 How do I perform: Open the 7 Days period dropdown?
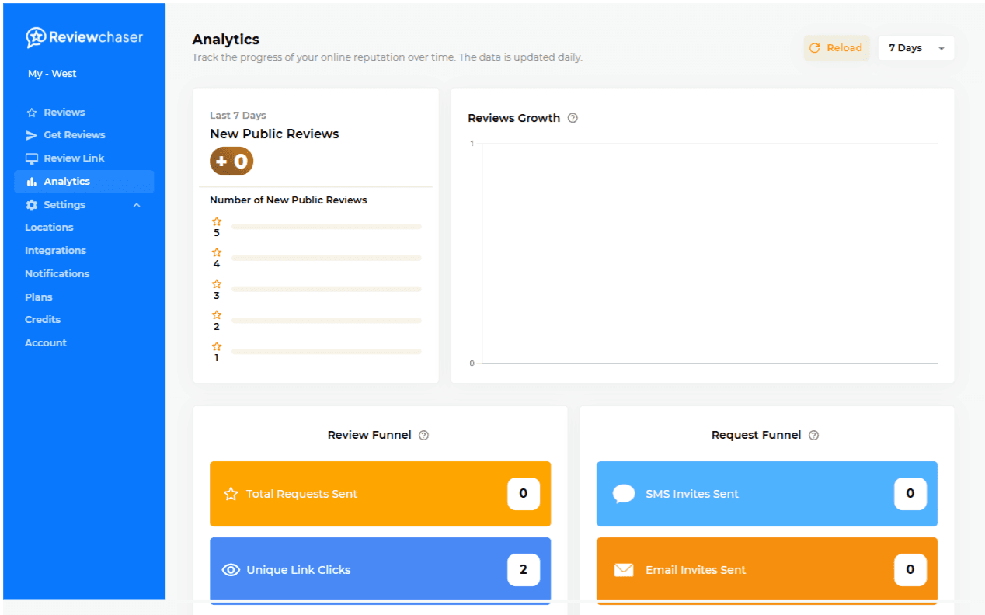pos(916,48)
